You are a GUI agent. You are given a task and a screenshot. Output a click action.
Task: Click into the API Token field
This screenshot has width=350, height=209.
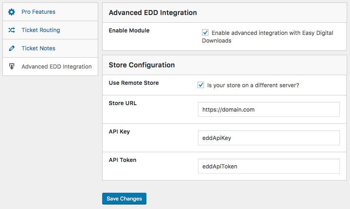268,166
